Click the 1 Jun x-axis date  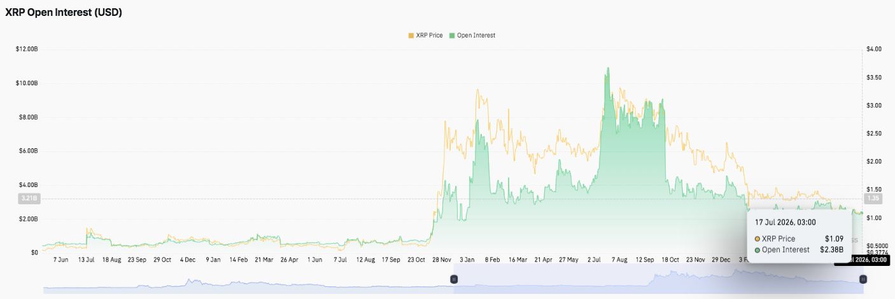click(x=314, y=260)
